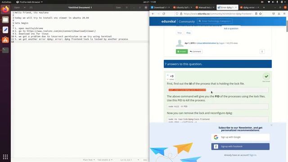This screenshot has width=288, height=162.
Task: Click the Sign in link in the popup
Action: [x=253, y=155]
